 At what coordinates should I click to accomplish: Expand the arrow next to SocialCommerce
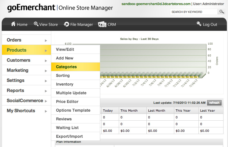pos(46,101)
